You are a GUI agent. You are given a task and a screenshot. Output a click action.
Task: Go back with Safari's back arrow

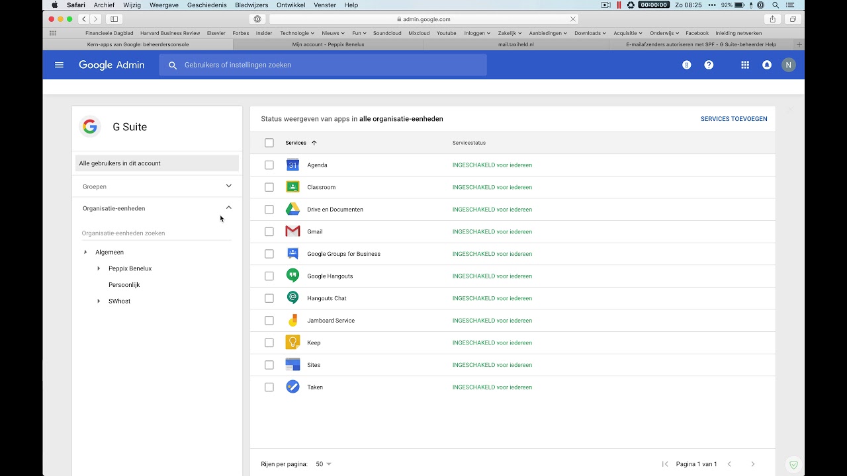(84, 19)
